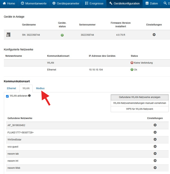Switch to the Ethernet tab
Image resolution: width=170 pixels, height=174 pixels.
click(11, 88)
